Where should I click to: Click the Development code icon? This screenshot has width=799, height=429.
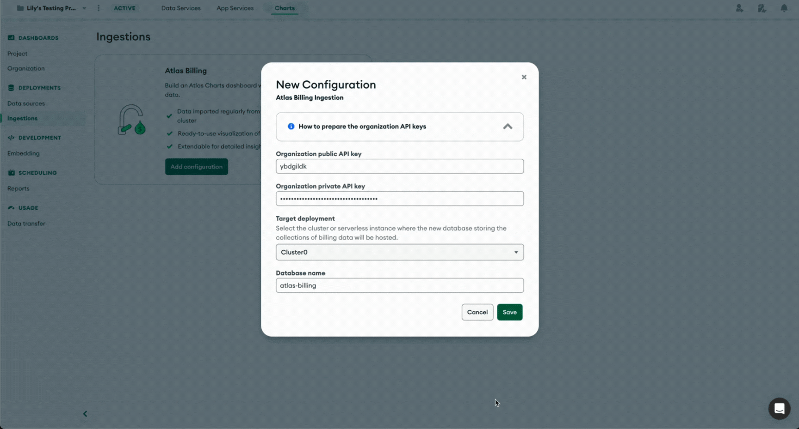(11, 138)
